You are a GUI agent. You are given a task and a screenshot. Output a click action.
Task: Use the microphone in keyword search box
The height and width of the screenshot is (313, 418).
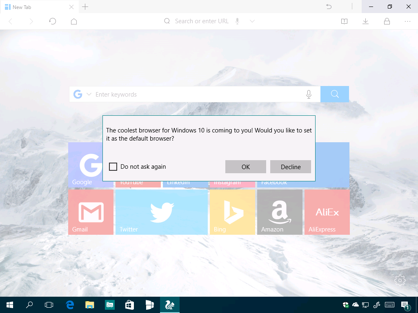tap(309, 94)
